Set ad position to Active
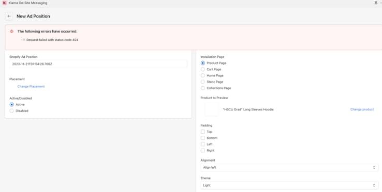The height and width of the screenshot is (192, 382). [12, 104]
